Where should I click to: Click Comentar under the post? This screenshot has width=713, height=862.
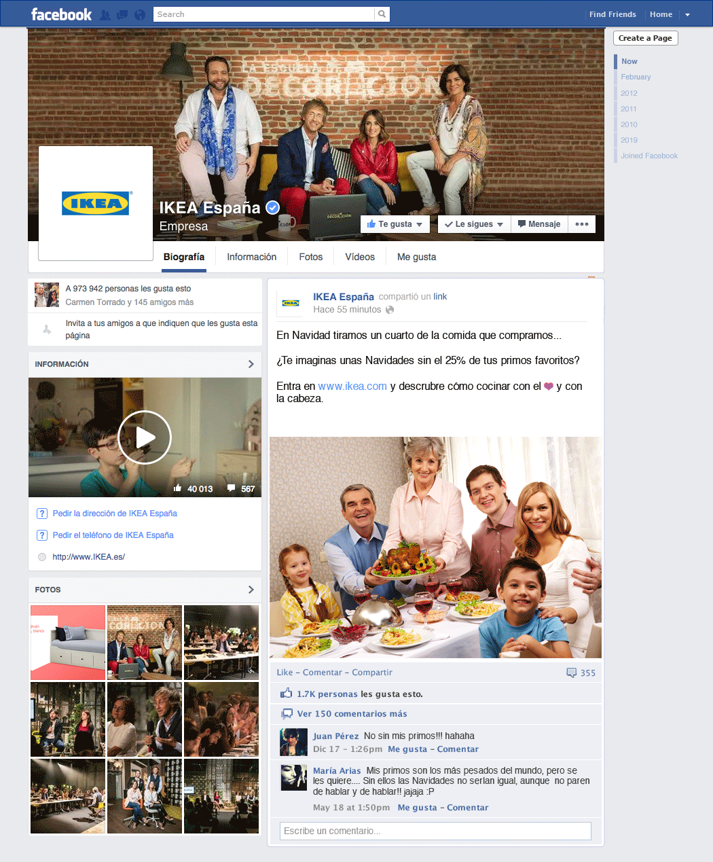(323, 672)
